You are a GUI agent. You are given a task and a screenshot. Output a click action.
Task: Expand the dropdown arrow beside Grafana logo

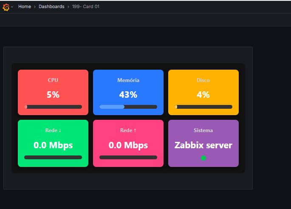point(12,7)
